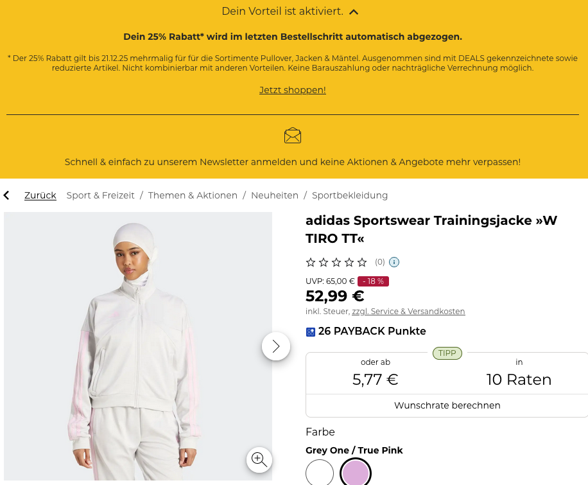Choose the pink color swatch
Viewport: 588px width, 485px height.
pyautogui.click(x=356, y=473)
